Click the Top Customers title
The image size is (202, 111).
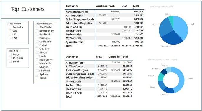(x=28, y=9)
